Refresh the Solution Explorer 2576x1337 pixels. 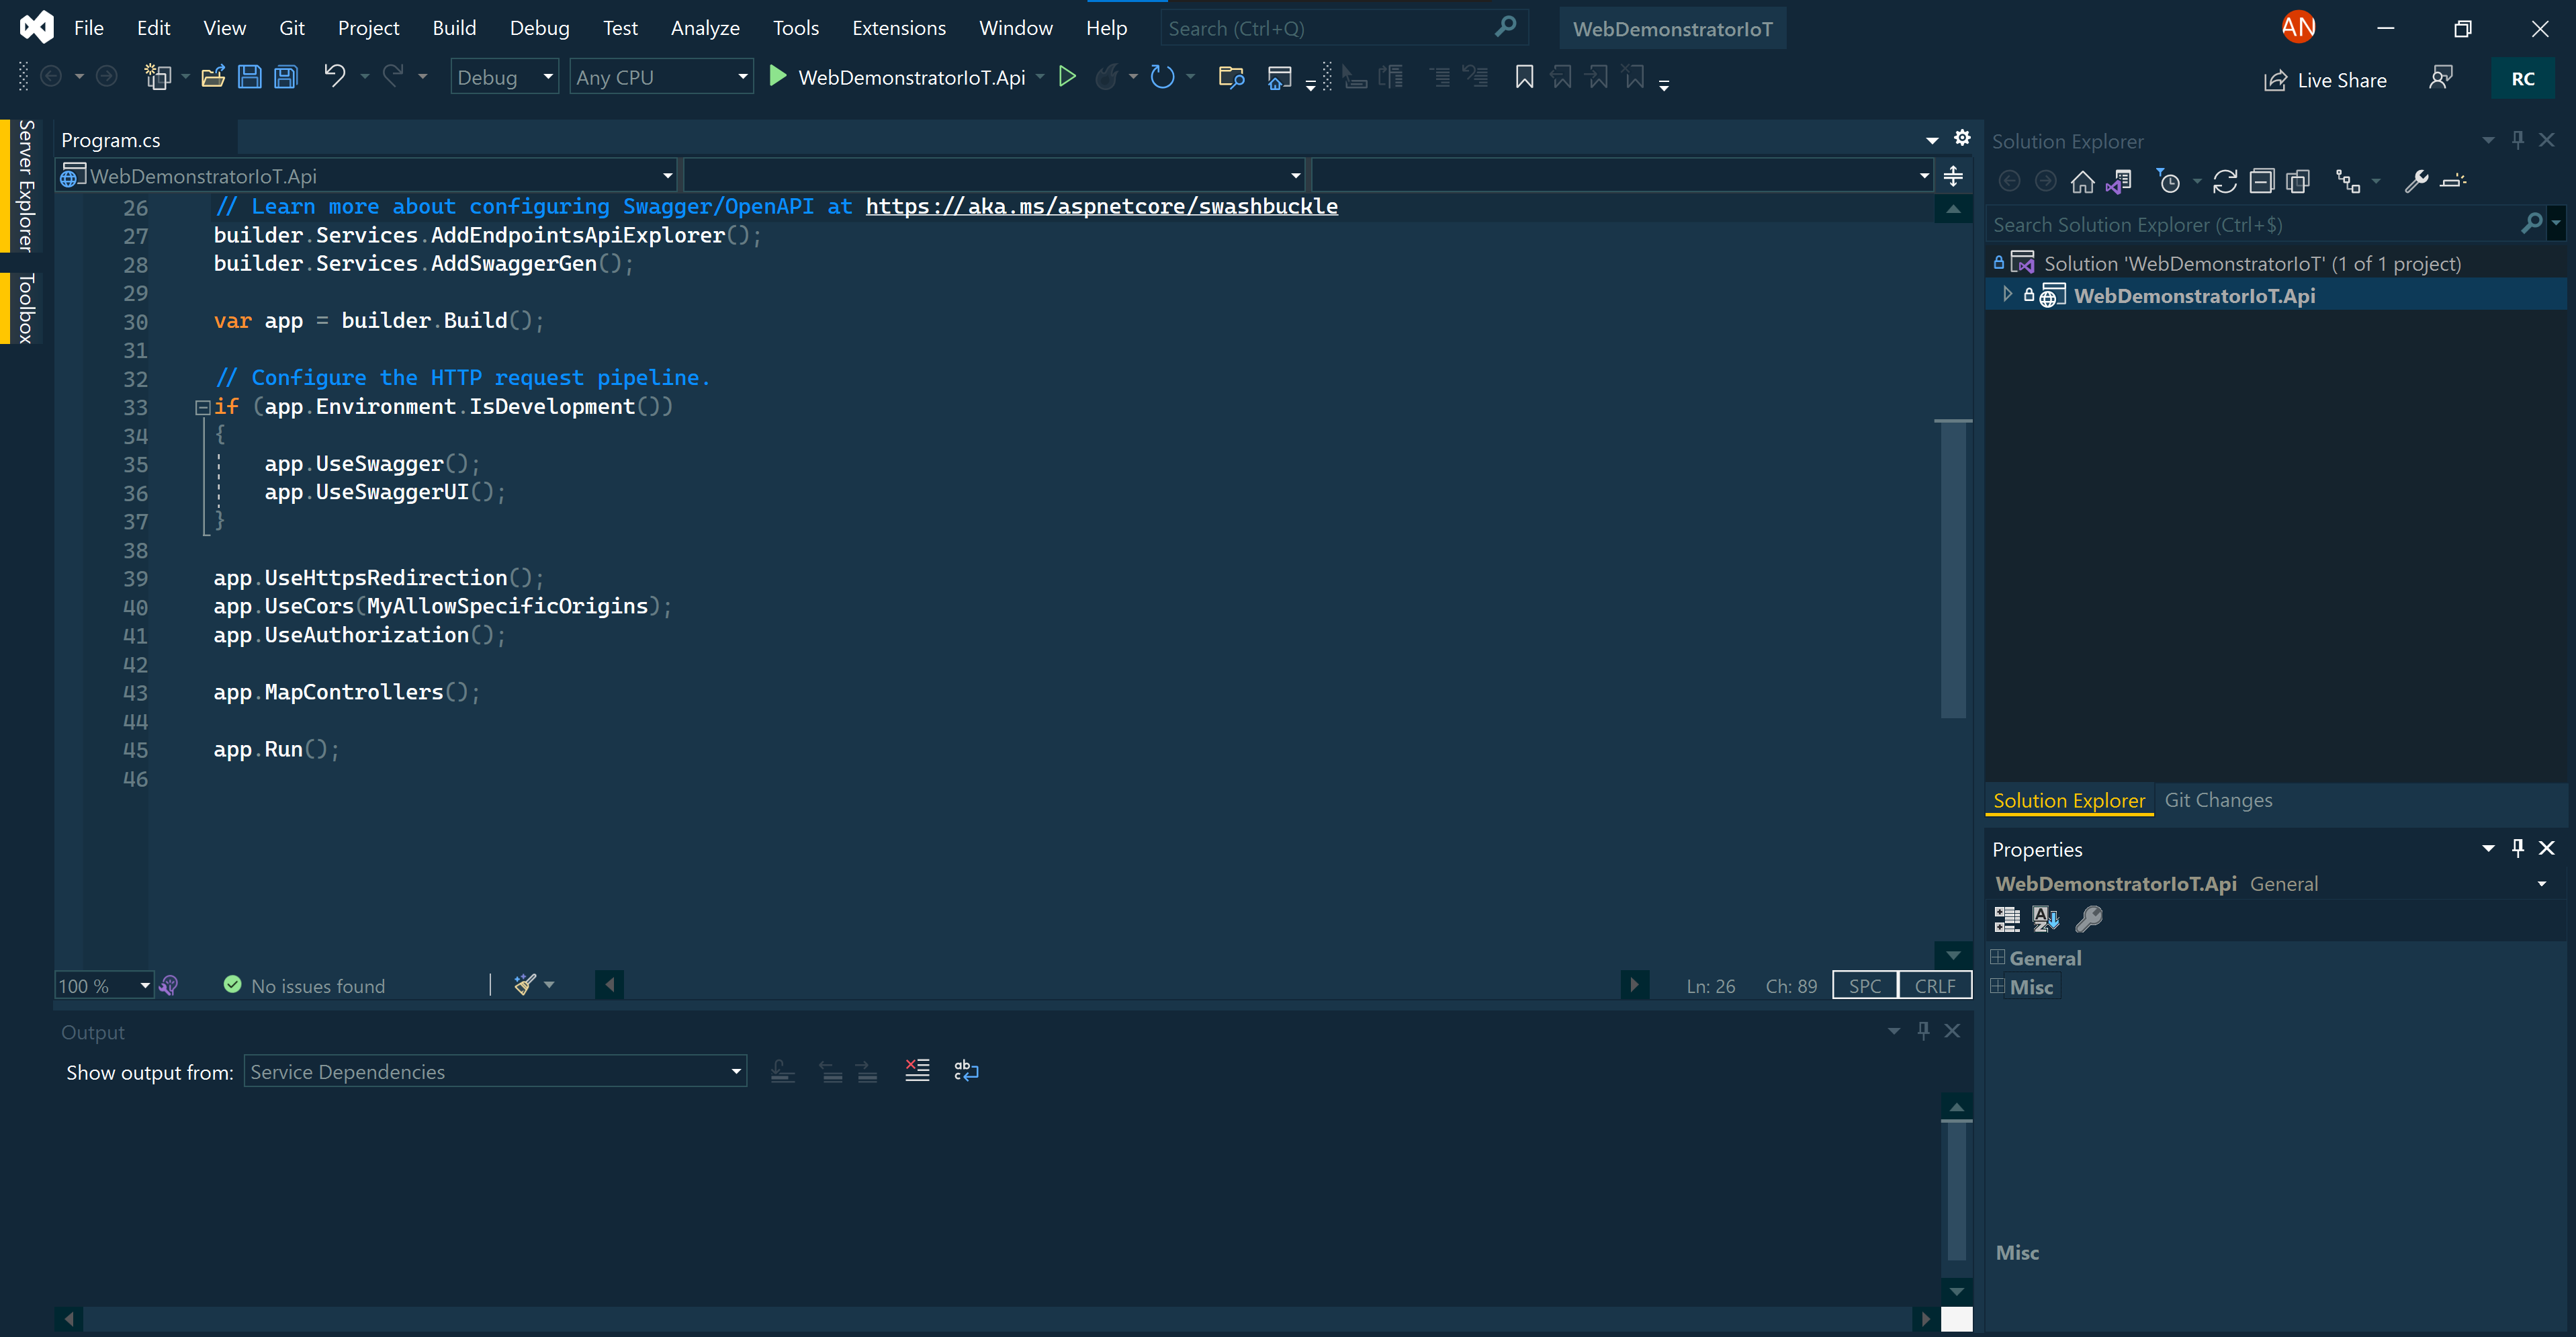coord(2225,181)
